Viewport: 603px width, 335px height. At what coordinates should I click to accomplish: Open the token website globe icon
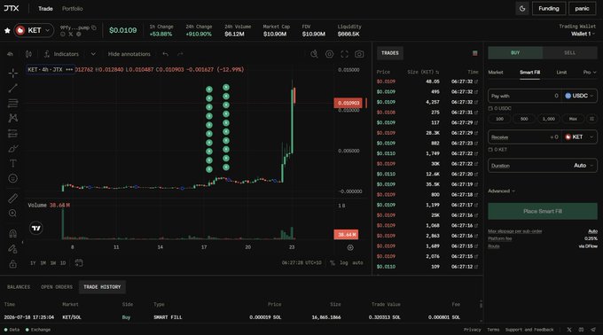pos(78,35)
